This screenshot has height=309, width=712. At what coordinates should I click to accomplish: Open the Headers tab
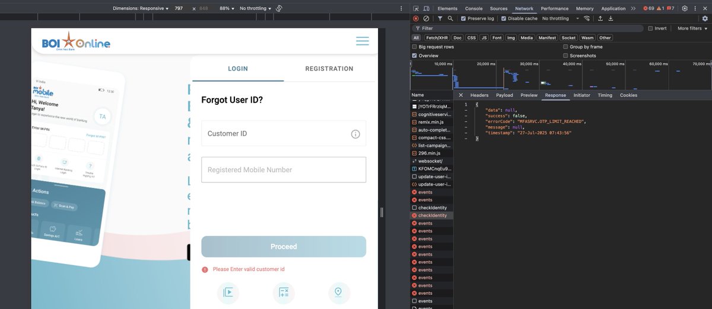tap(479, 95)
